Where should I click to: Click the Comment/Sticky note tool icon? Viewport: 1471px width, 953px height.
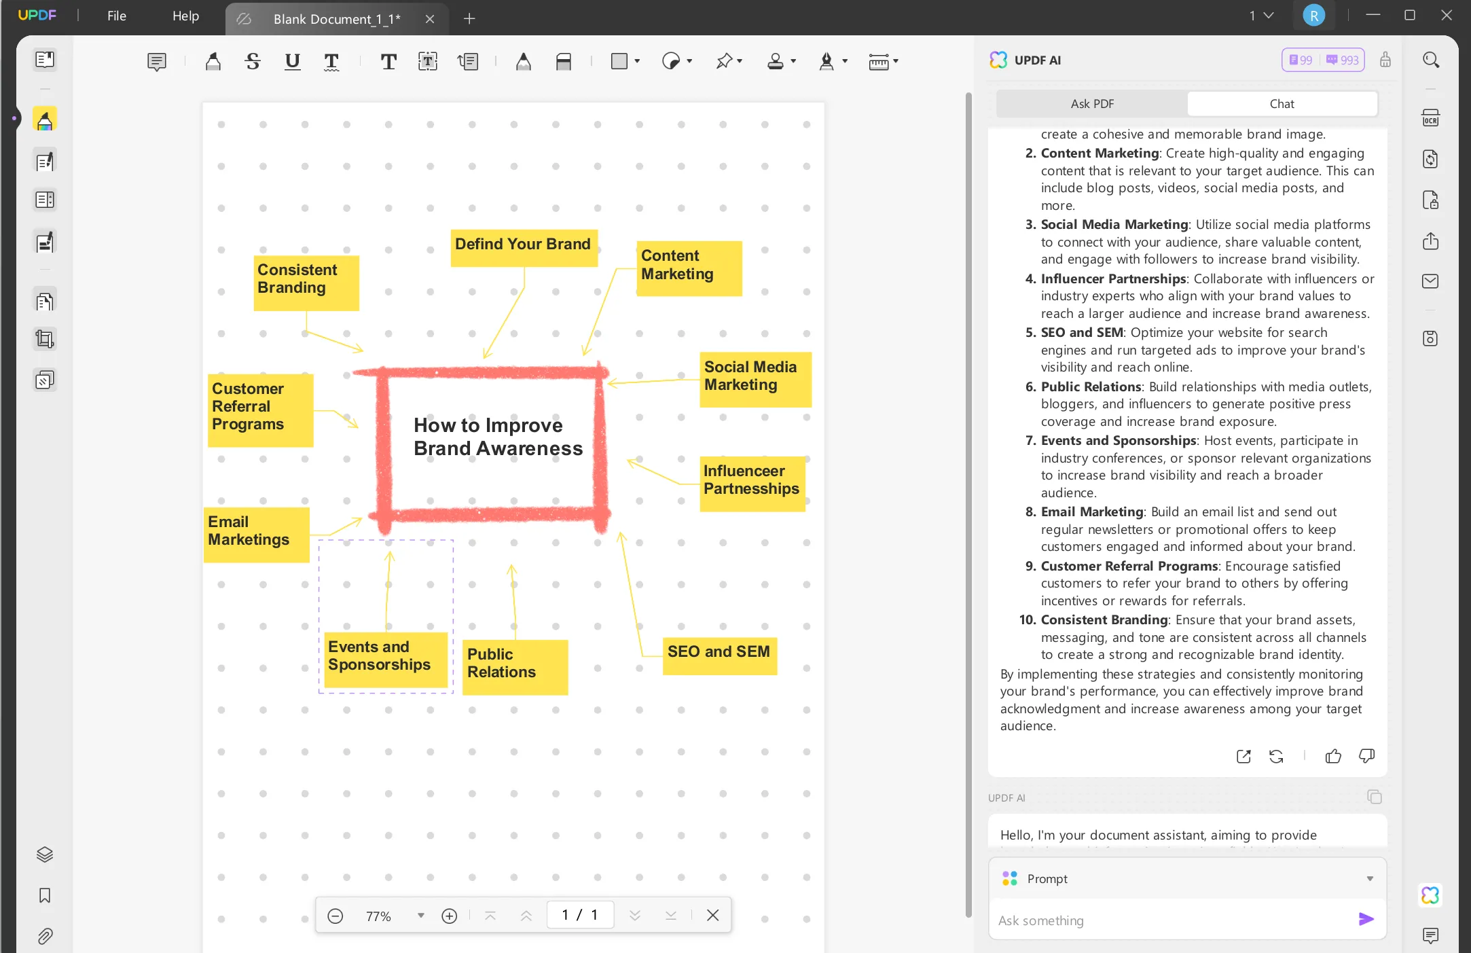pos(158,60)
